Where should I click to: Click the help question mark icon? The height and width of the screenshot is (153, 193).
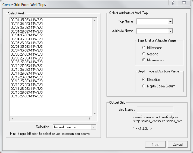tap(173, 3)
